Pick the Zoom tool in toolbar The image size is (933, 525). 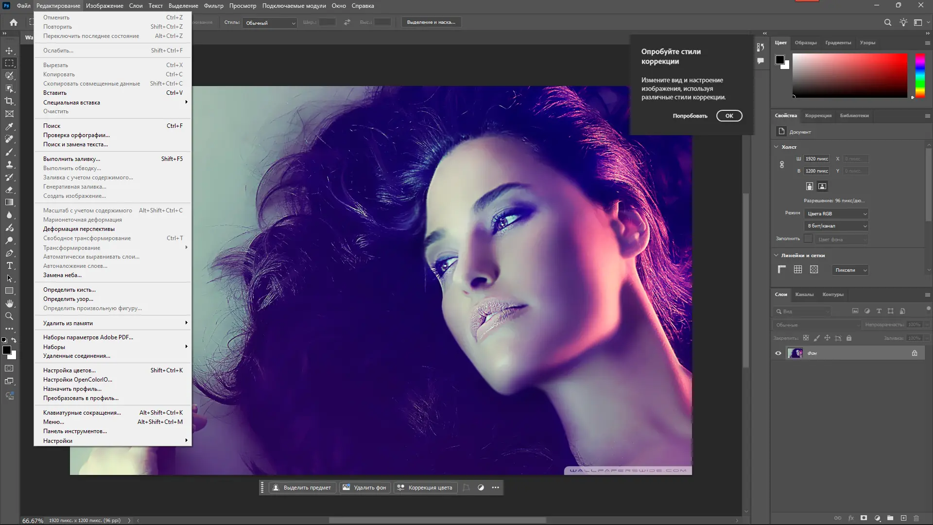(x=9, y=316)
